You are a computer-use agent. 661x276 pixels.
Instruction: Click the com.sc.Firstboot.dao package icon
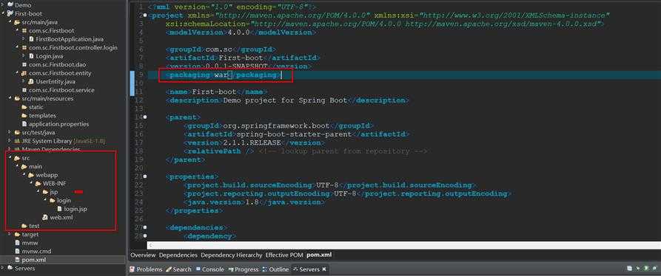click(24, 65)
